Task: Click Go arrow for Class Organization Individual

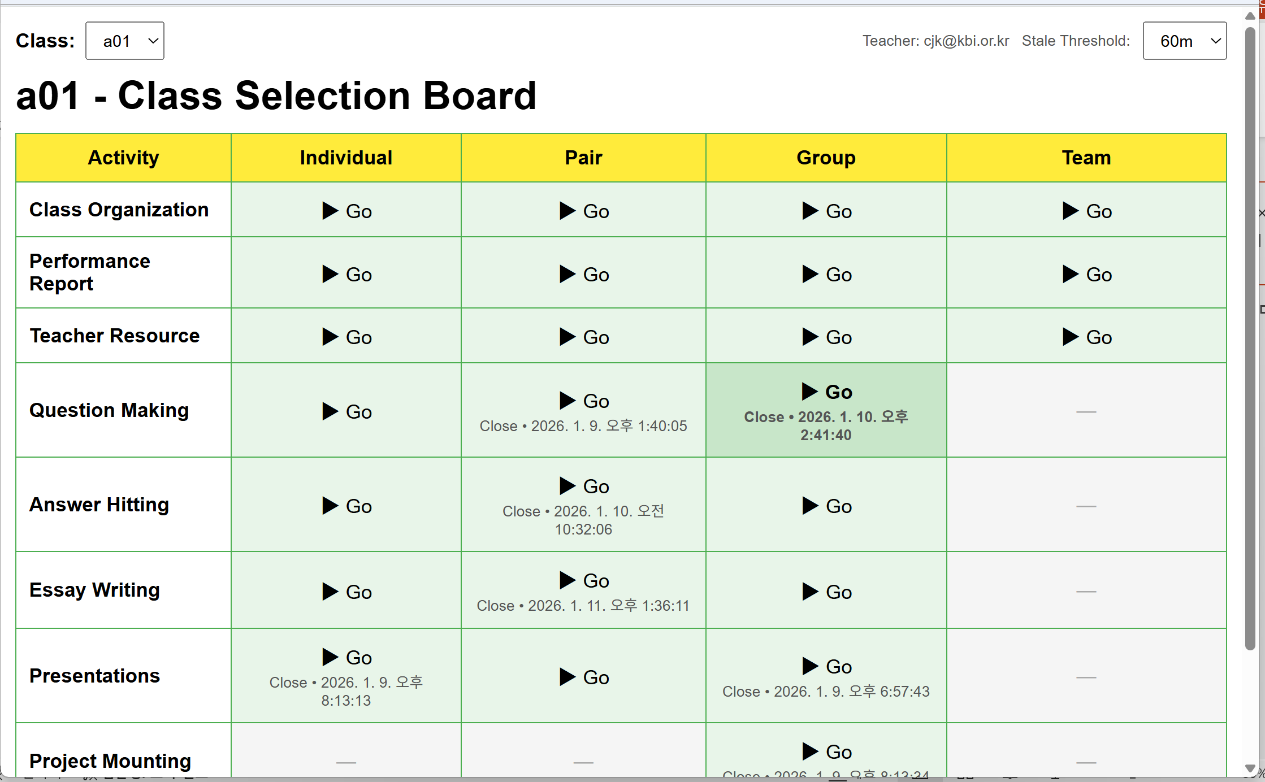Action: (346, 211)
